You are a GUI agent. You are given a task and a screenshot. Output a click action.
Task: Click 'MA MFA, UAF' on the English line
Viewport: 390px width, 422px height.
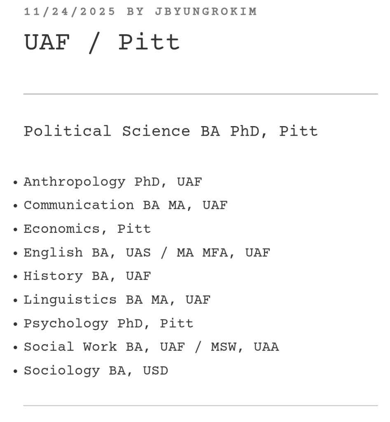224,252
